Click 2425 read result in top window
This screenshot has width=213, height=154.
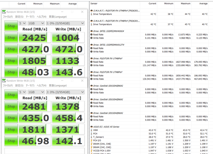35,38
